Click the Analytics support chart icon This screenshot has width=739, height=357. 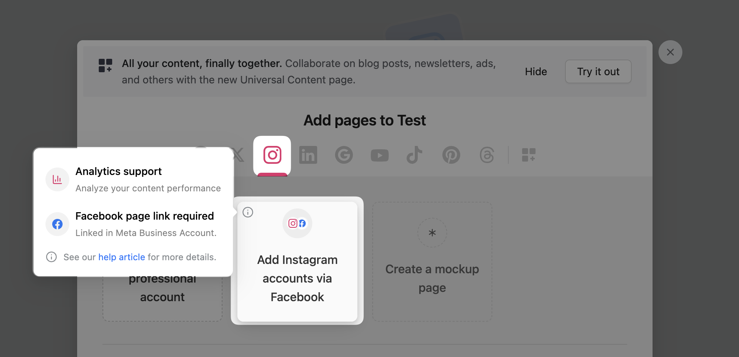pyautogui.click(x=57, y=179)
